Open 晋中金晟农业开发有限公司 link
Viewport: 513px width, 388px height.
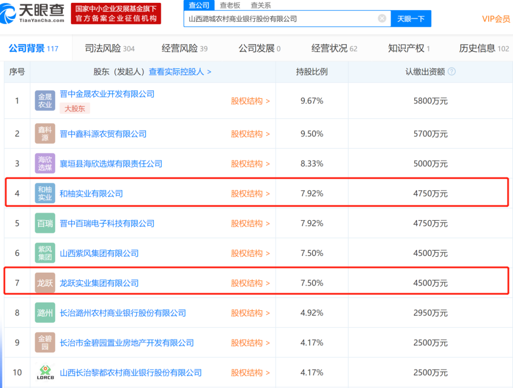107,94
